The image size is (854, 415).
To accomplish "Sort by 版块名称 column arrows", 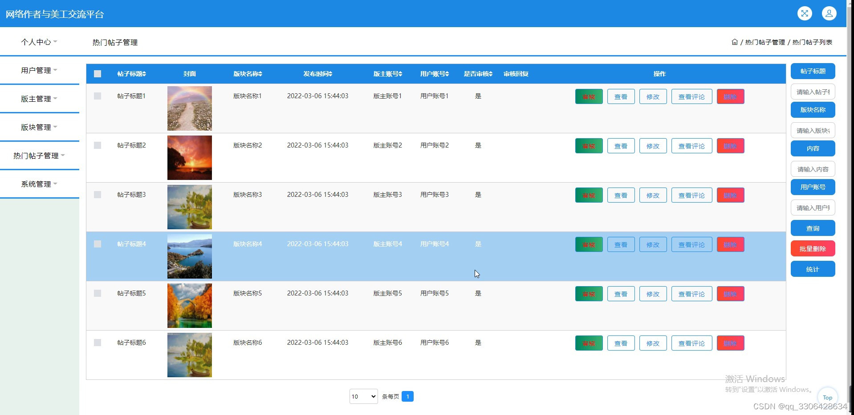I will click(260, 74).
